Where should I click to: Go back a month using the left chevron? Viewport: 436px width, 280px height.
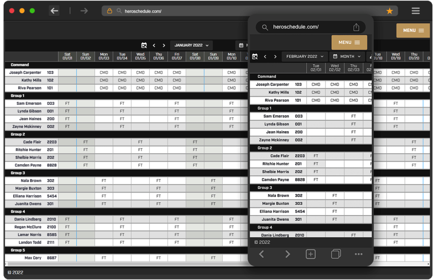(x=154, y=45)
